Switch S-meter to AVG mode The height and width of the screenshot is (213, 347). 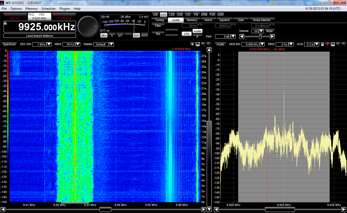pyautogui.click(x=145, y=35)
